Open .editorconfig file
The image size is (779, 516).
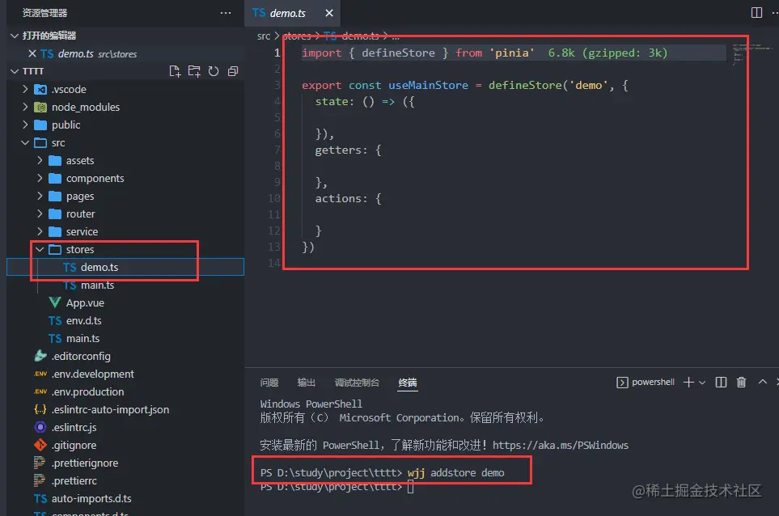click(125, 356)
